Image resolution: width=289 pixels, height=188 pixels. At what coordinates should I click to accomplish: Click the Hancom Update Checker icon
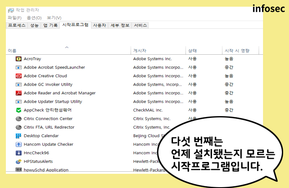18,144
